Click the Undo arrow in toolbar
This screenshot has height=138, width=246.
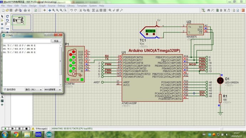[72, 10]
